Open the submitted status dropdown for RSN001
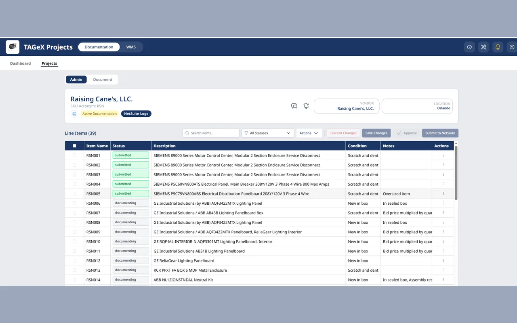 click(x=131, y=155)
